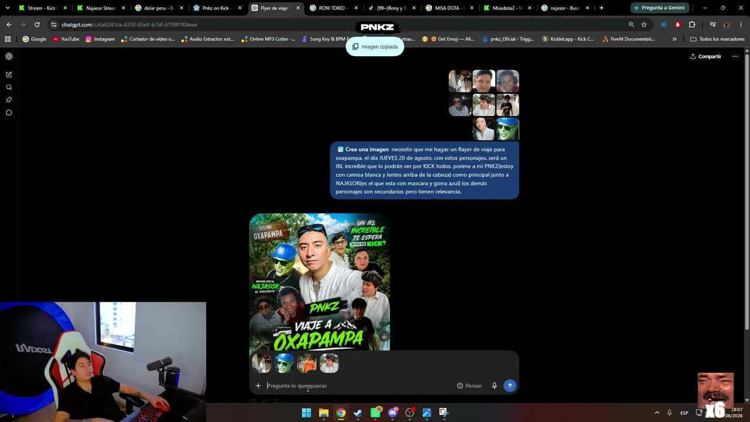This screenshot has height=422, width=750.
Task: Click the 'Pregunta a Gemini' button
Action: point(659,8)
